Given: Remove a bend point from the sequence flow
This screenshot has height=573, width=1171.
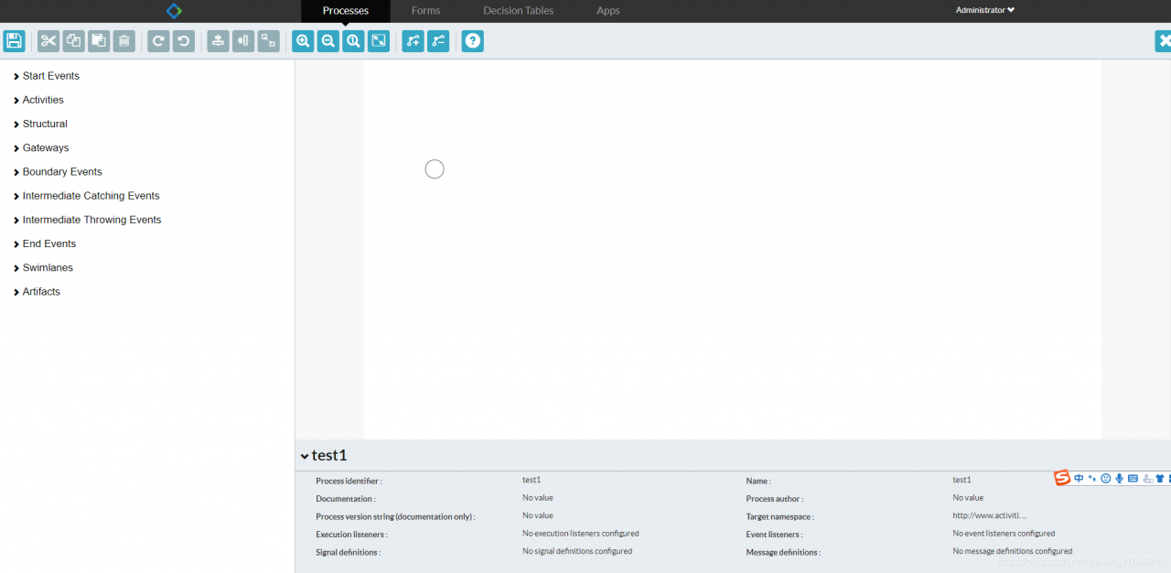Looking at the screenshot, I should click(x=438, y=41).
